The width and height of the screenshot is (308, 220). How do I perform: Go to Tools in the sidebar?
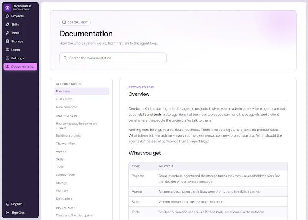pyautogui.click(x=20, y=33)
